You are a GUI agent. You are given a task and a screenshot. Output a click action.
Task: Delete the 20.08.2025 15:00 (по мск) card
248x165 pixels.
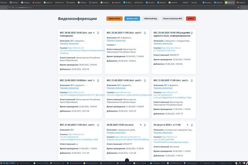click(145, 125)
